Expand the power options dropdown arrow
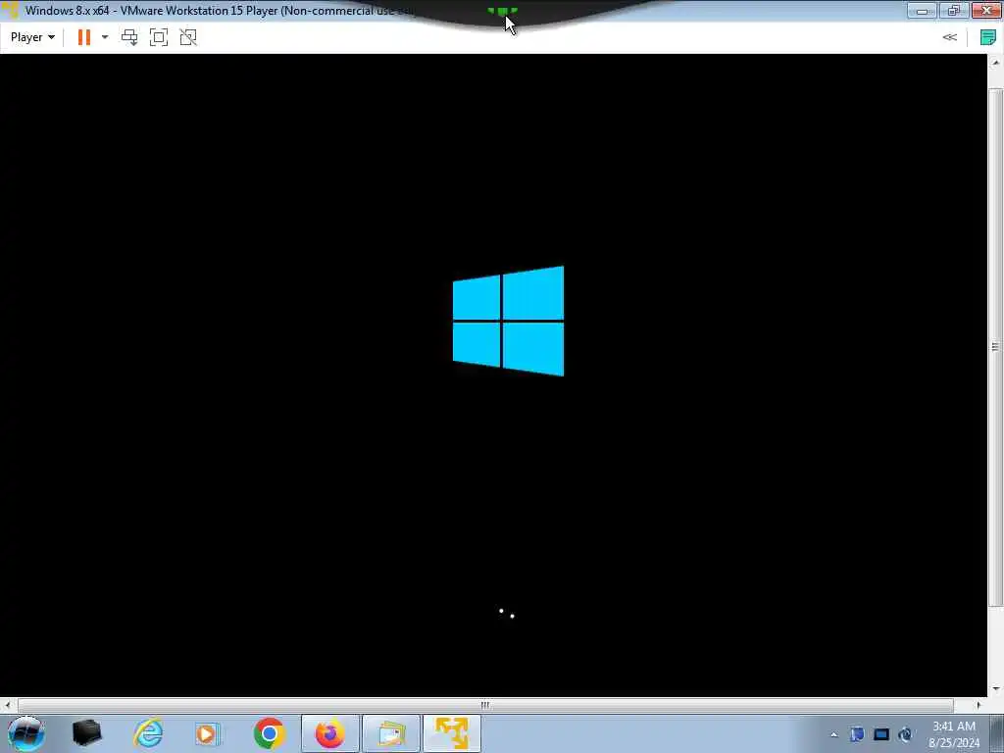This screenshot has width=1004, height=753. coord(105,37)
